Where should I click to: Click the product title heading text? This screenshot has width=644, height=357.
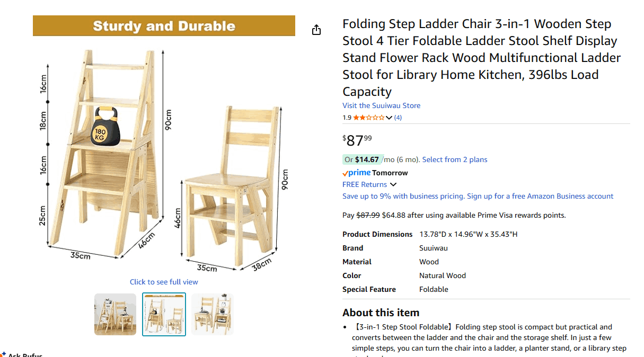tap(482, 58)
